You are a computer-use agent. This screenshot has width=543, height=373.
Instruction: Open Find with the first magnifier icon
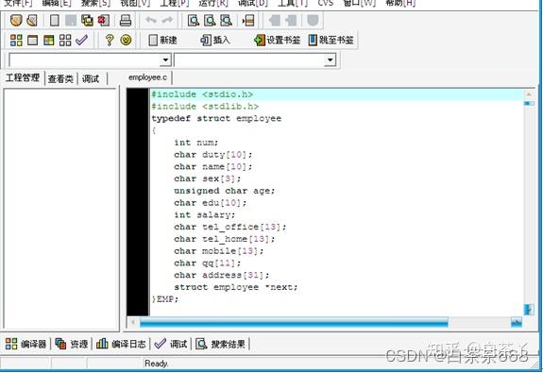[194, 21]
